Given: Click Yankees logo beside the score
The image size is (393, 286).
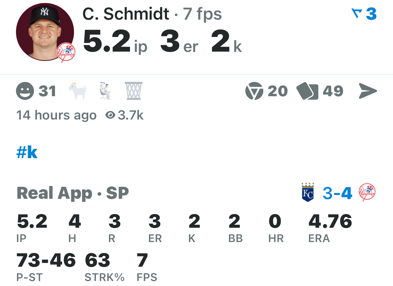Looking at the screenshot, I should tap(367, 192).
